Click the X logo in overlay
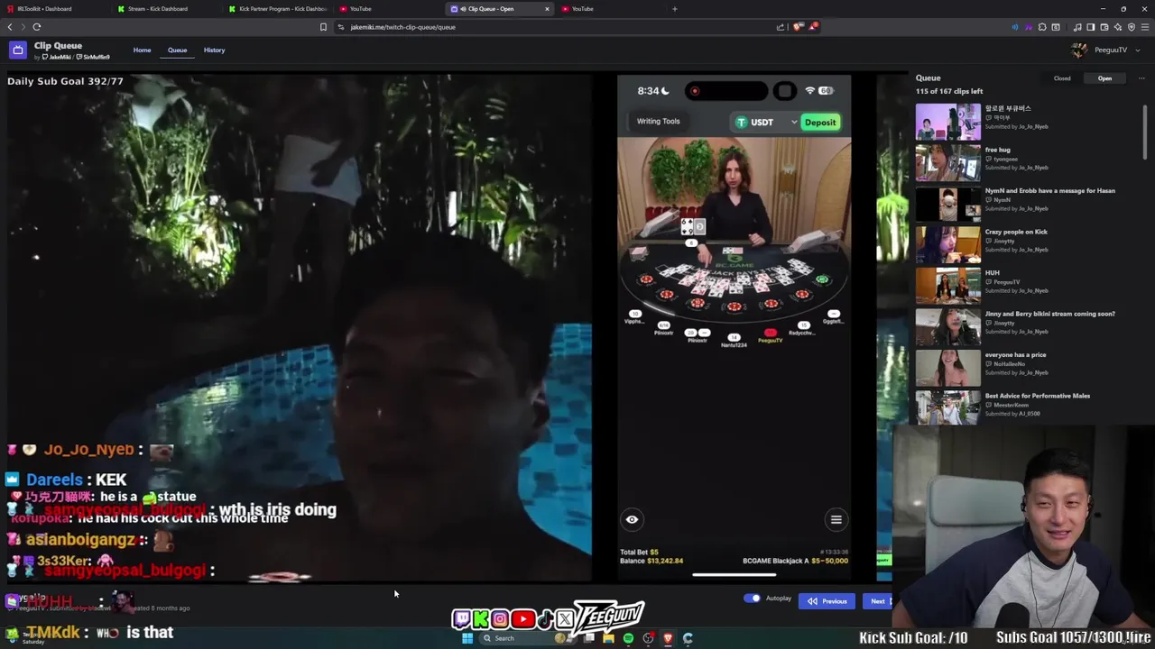Screen dimensions: 1155x649 pyautogui.click(x=565, y=619)
